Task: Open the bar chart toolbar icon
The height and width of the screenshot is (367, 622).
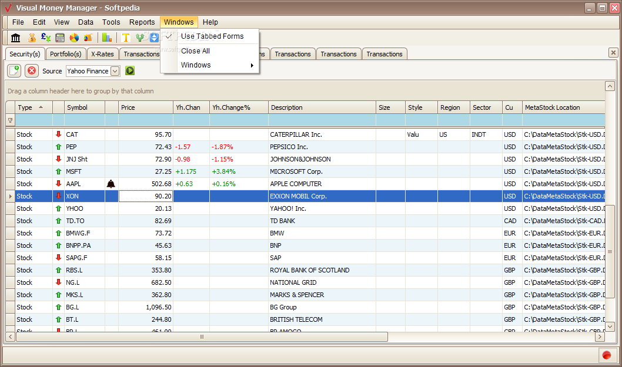Action: pyautogui.click(x=107, y=38)
